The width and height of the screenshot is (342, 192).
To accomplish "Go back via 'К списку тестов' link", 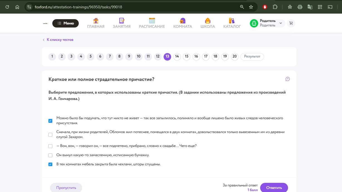I will click(58, 40).
